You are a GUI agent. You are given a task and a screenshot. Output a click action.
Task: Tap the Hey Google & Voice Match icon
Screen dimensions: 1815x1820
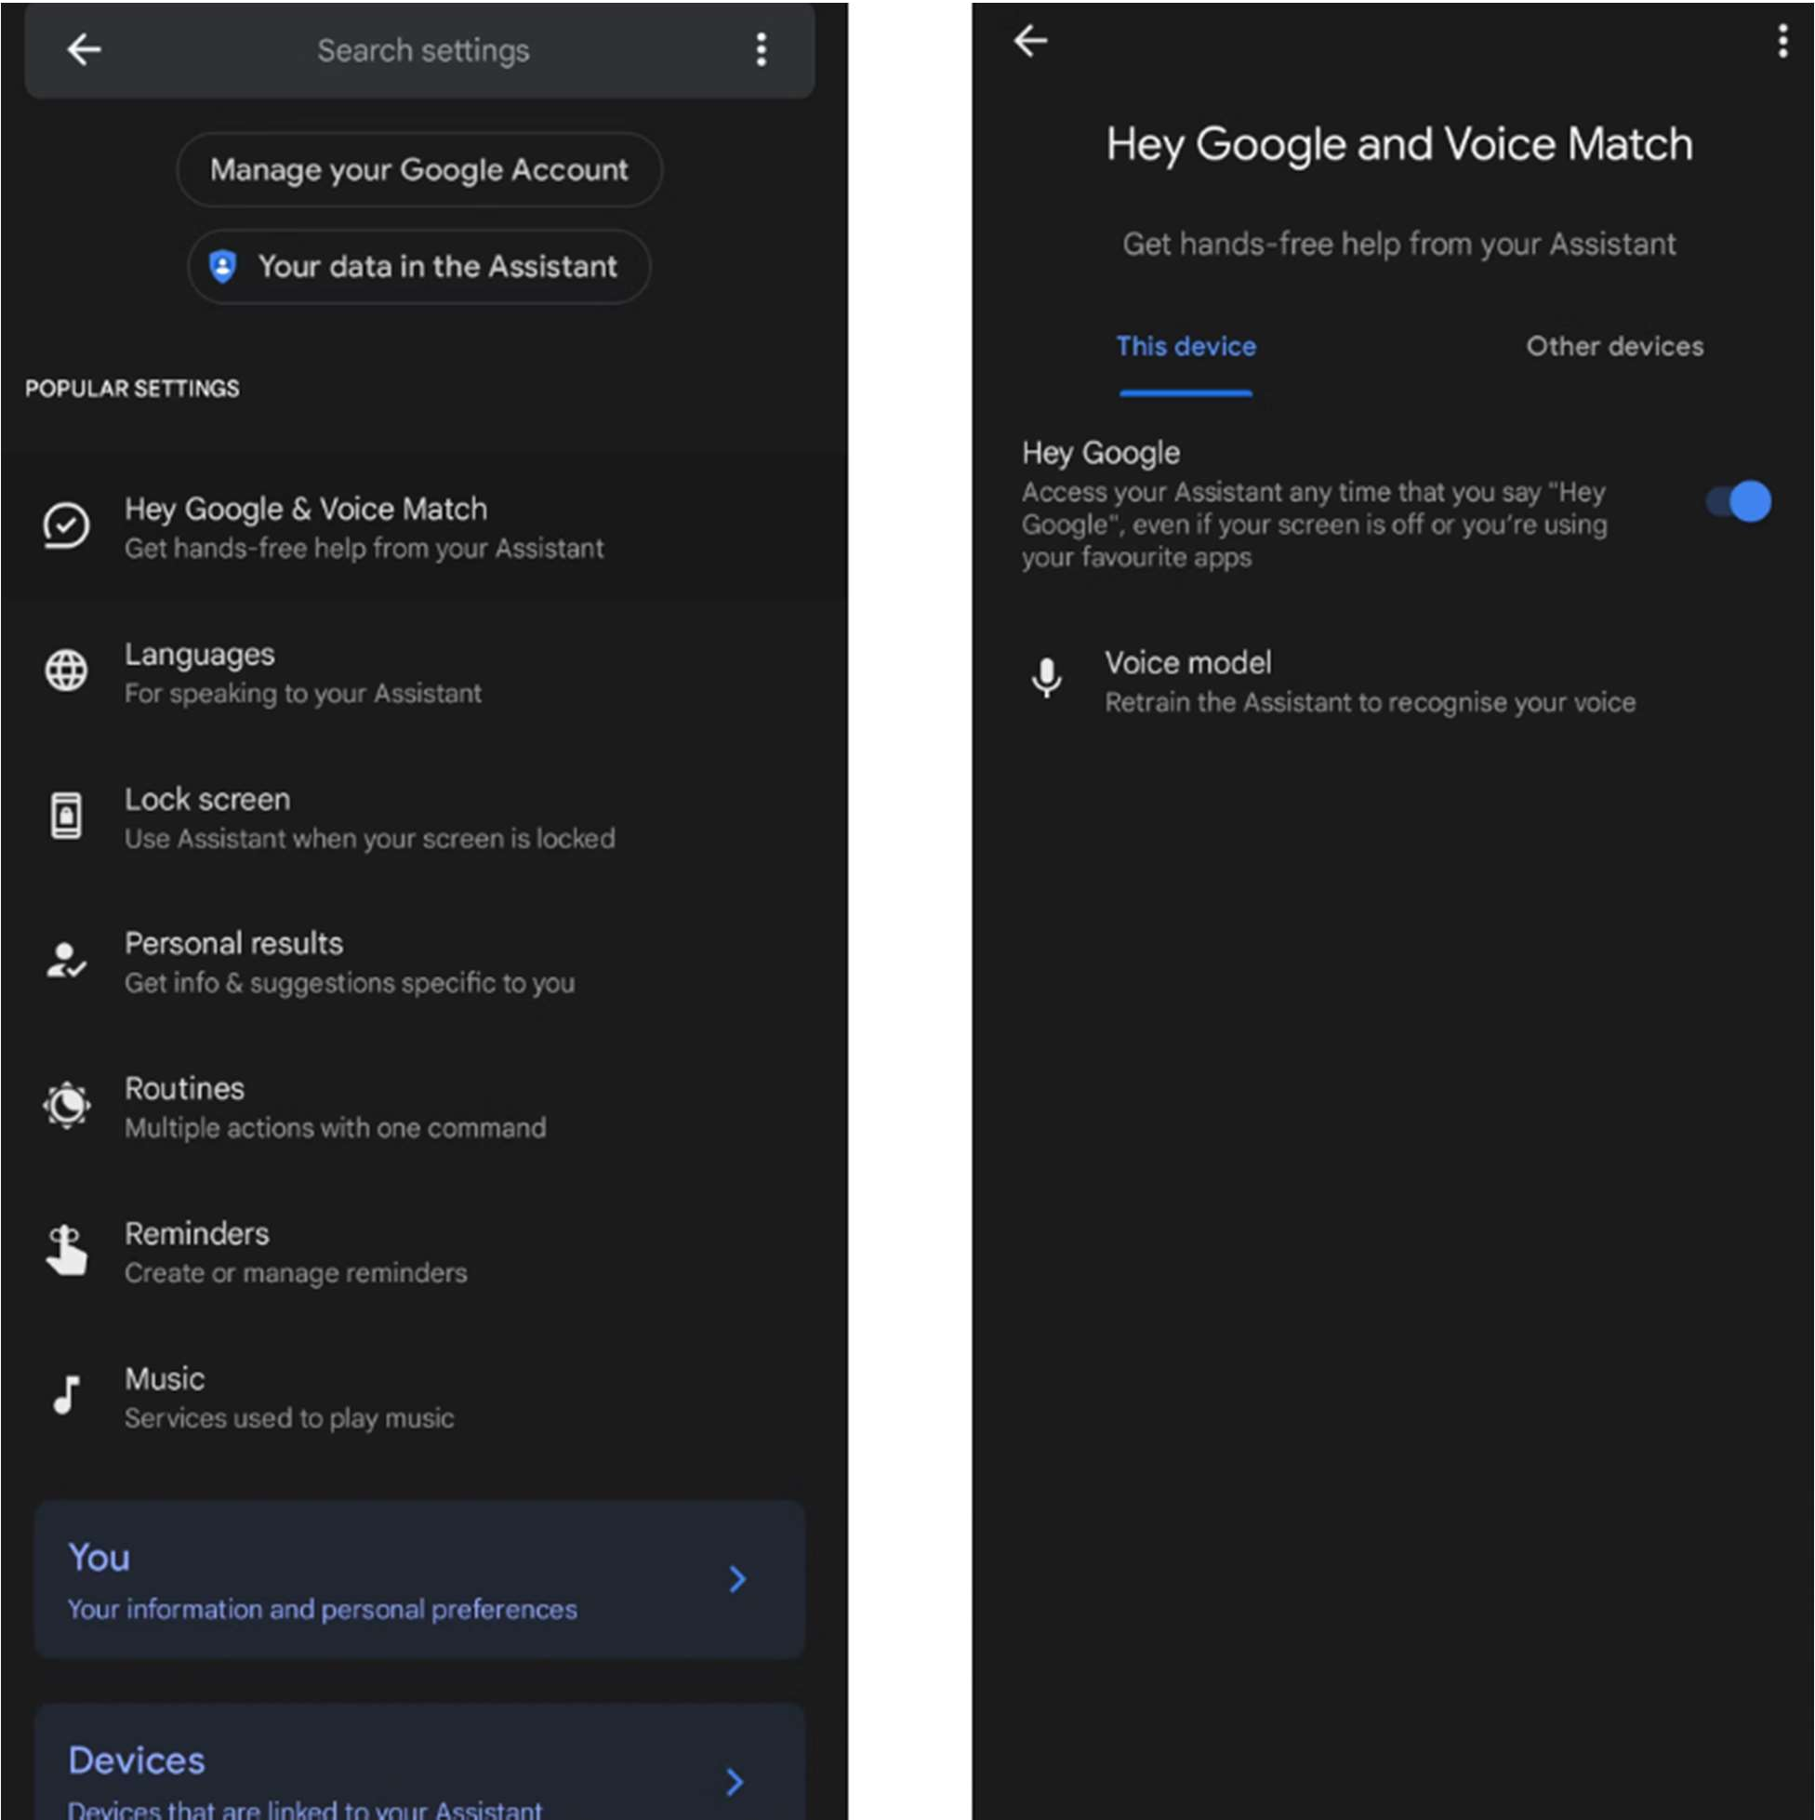[x=66, y=525]
